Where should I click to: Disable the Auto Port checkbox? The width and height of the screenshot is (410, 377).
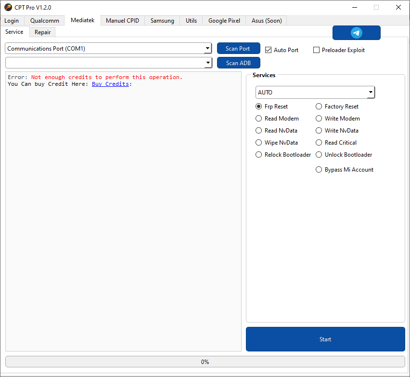[x=268, y=50]
